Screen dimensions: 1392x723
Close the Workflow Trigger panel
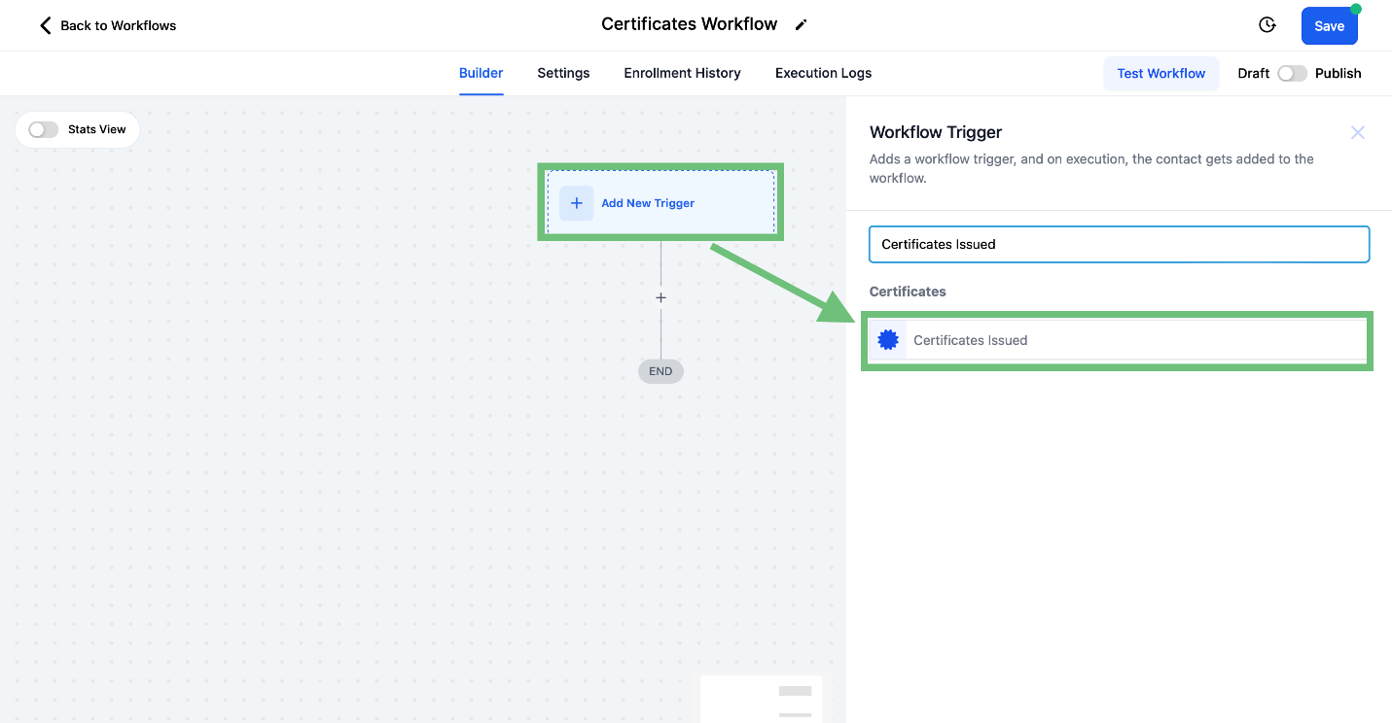(1358, 132)
